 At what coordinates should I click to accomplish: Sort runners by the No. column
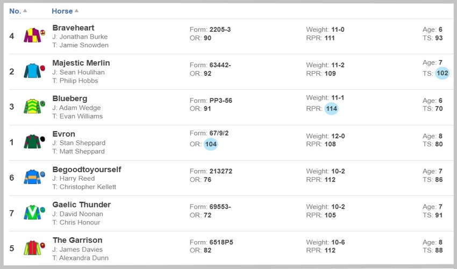coord(15,11)
